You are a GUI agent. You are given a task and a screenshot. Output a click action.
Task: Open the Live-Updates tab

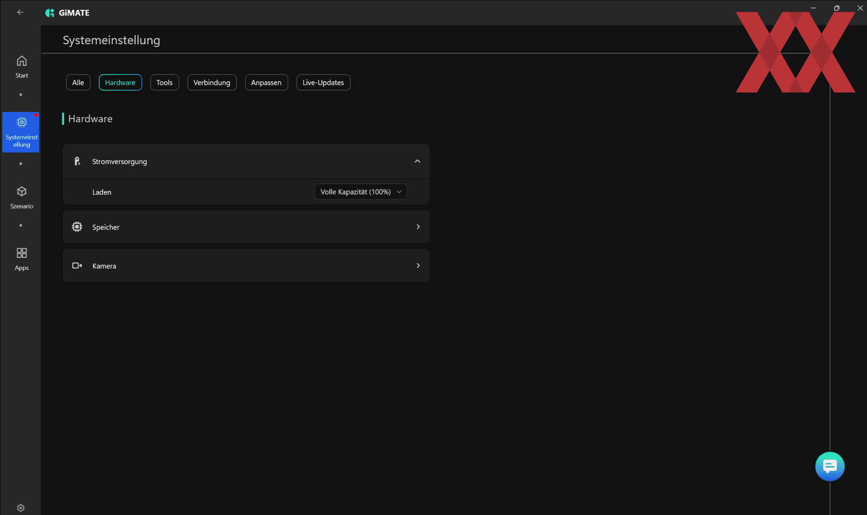click(x=323, y=82)
